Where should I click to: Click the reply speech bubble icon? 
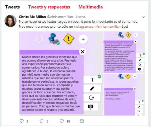pos(21,121)
